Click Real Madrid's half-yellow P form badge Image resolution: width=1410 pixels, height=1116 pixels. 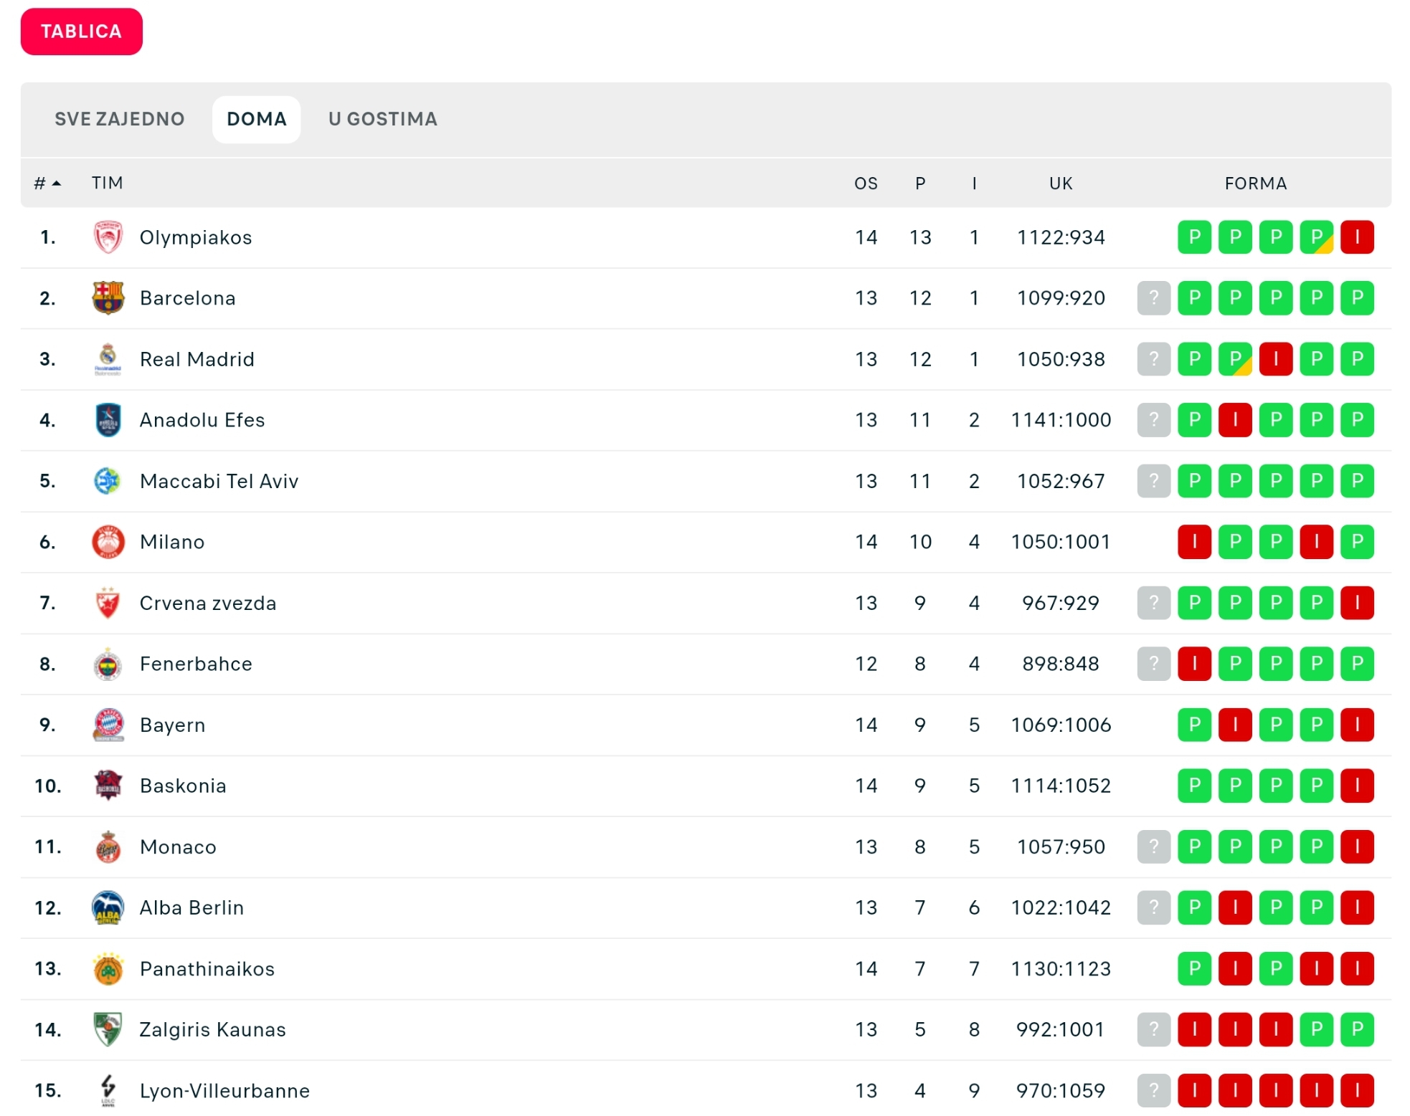[1235, 359]
